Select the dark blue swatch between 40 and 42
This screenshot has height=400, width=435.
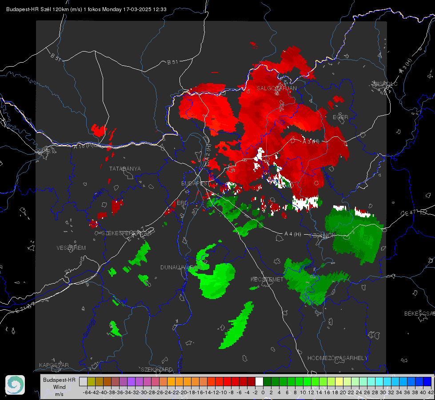[427, 382]
